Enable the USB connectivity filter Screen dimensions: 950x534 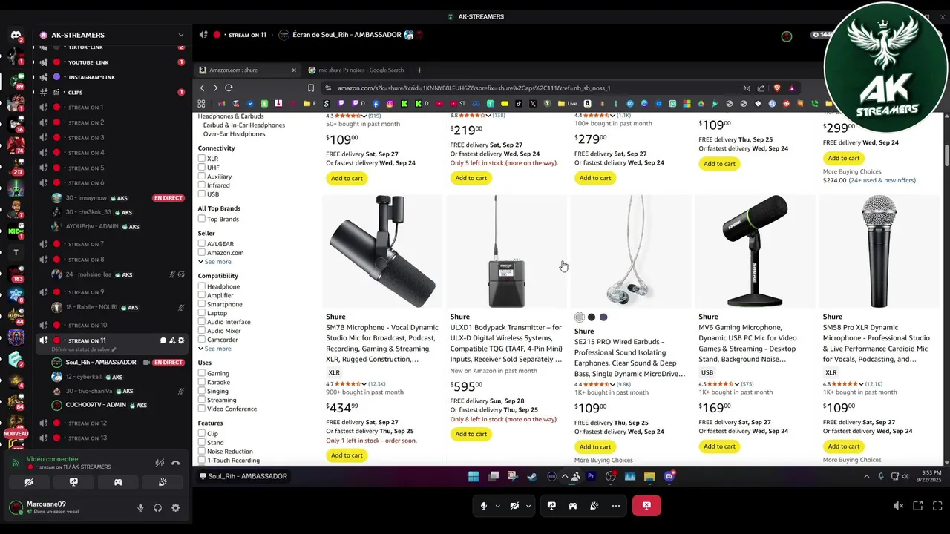point(202,194)
